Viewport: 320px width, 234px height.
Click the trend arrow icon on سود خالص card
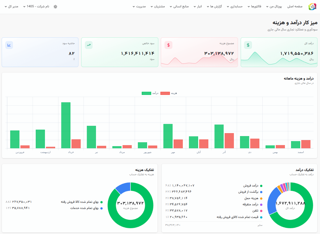pyautogui.click(x=89, y=45)
